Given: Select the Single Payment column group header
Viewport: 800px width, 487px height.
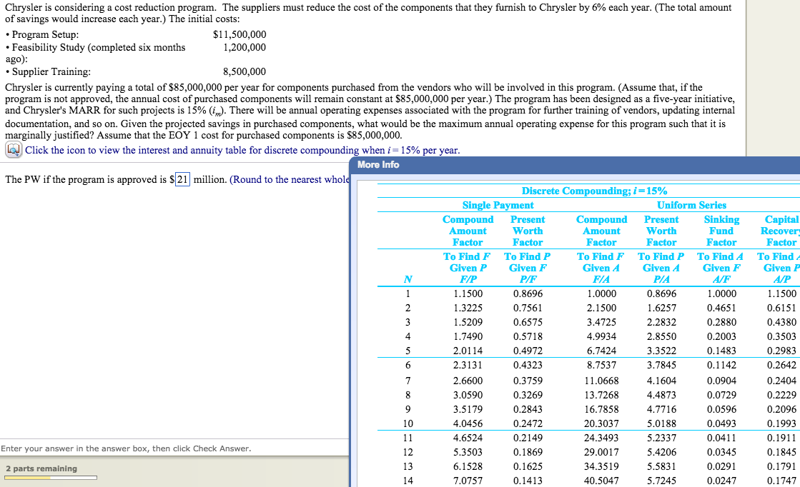Looking at the screenshot, I should pos(498,205).
